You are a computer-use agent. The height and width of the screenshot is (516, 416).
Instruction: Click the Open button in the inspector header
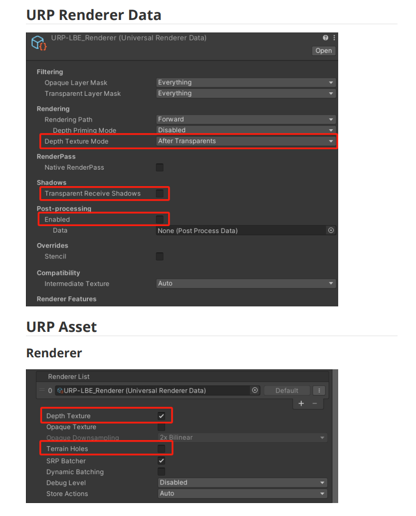click(324, 51)
